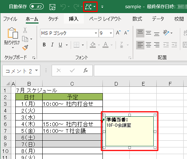Click the Select All corner triangle

click(7, 83)
